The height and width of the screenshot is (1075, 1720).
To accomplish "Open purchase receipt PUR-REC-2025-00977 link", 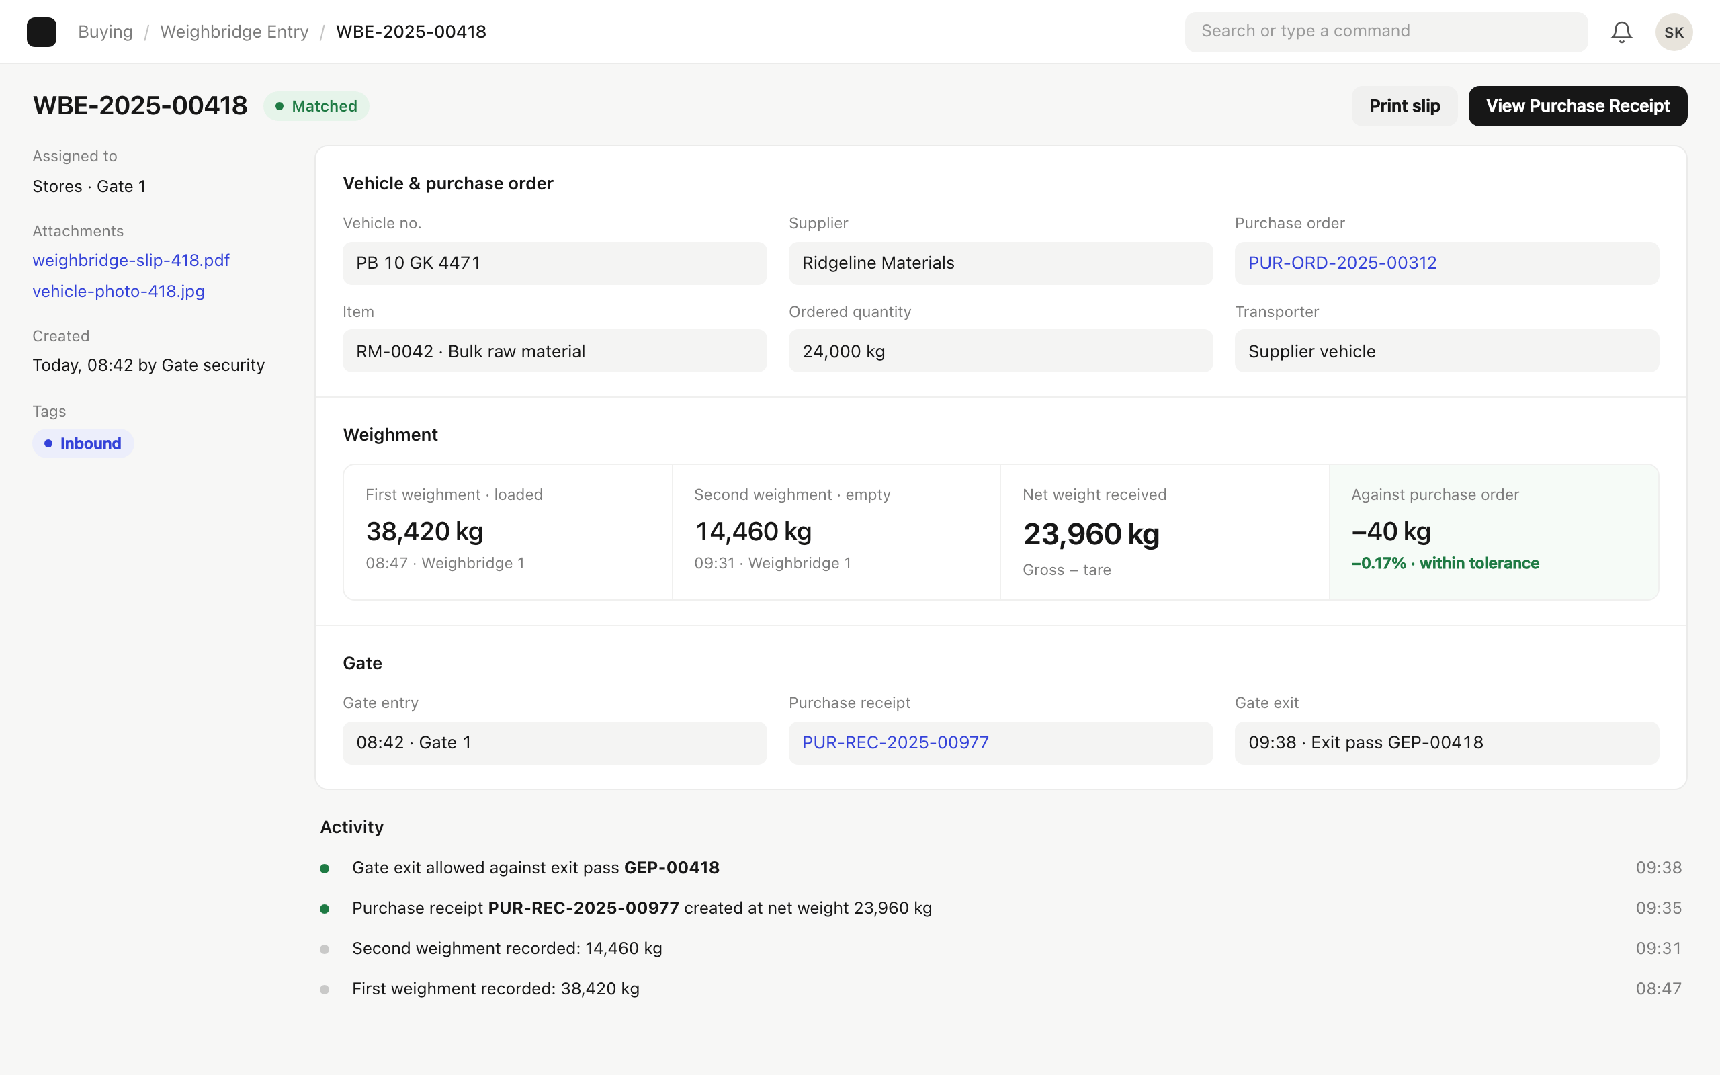I will click(895, 743).
